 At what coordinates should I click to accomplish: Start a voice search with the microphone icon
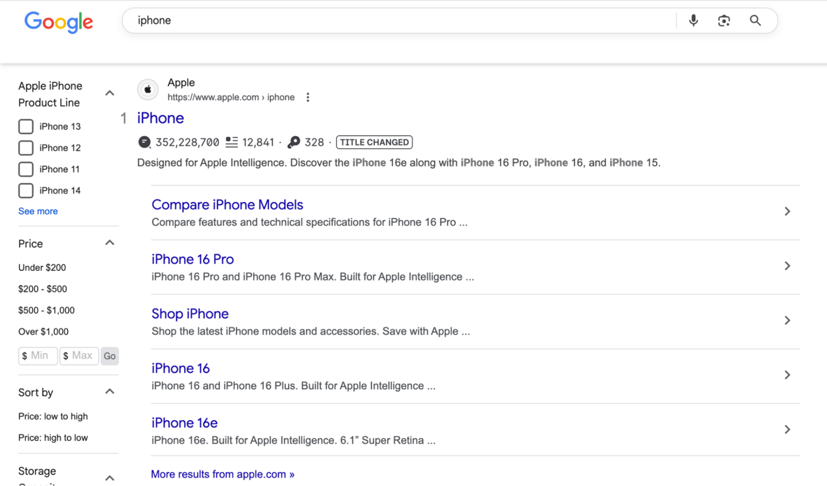[693, 20]
